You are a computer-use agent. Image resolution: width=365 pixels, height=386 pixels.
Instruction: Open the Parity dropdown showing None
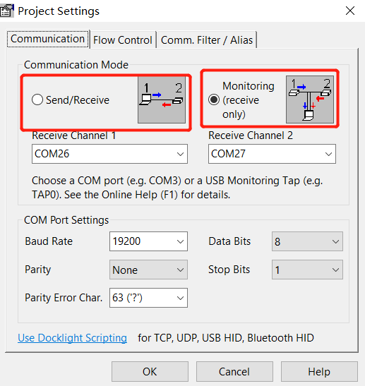[x=148, y=270]
